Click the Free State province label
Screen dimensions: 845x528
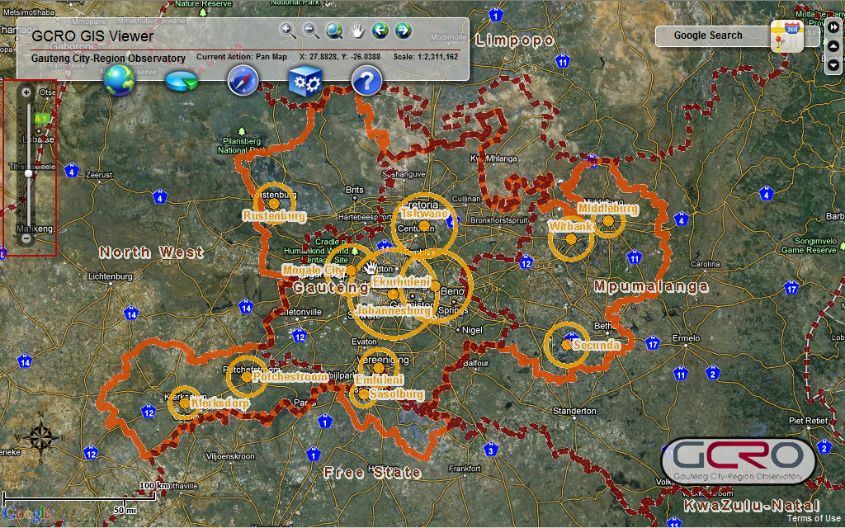(x=372, y=473)
